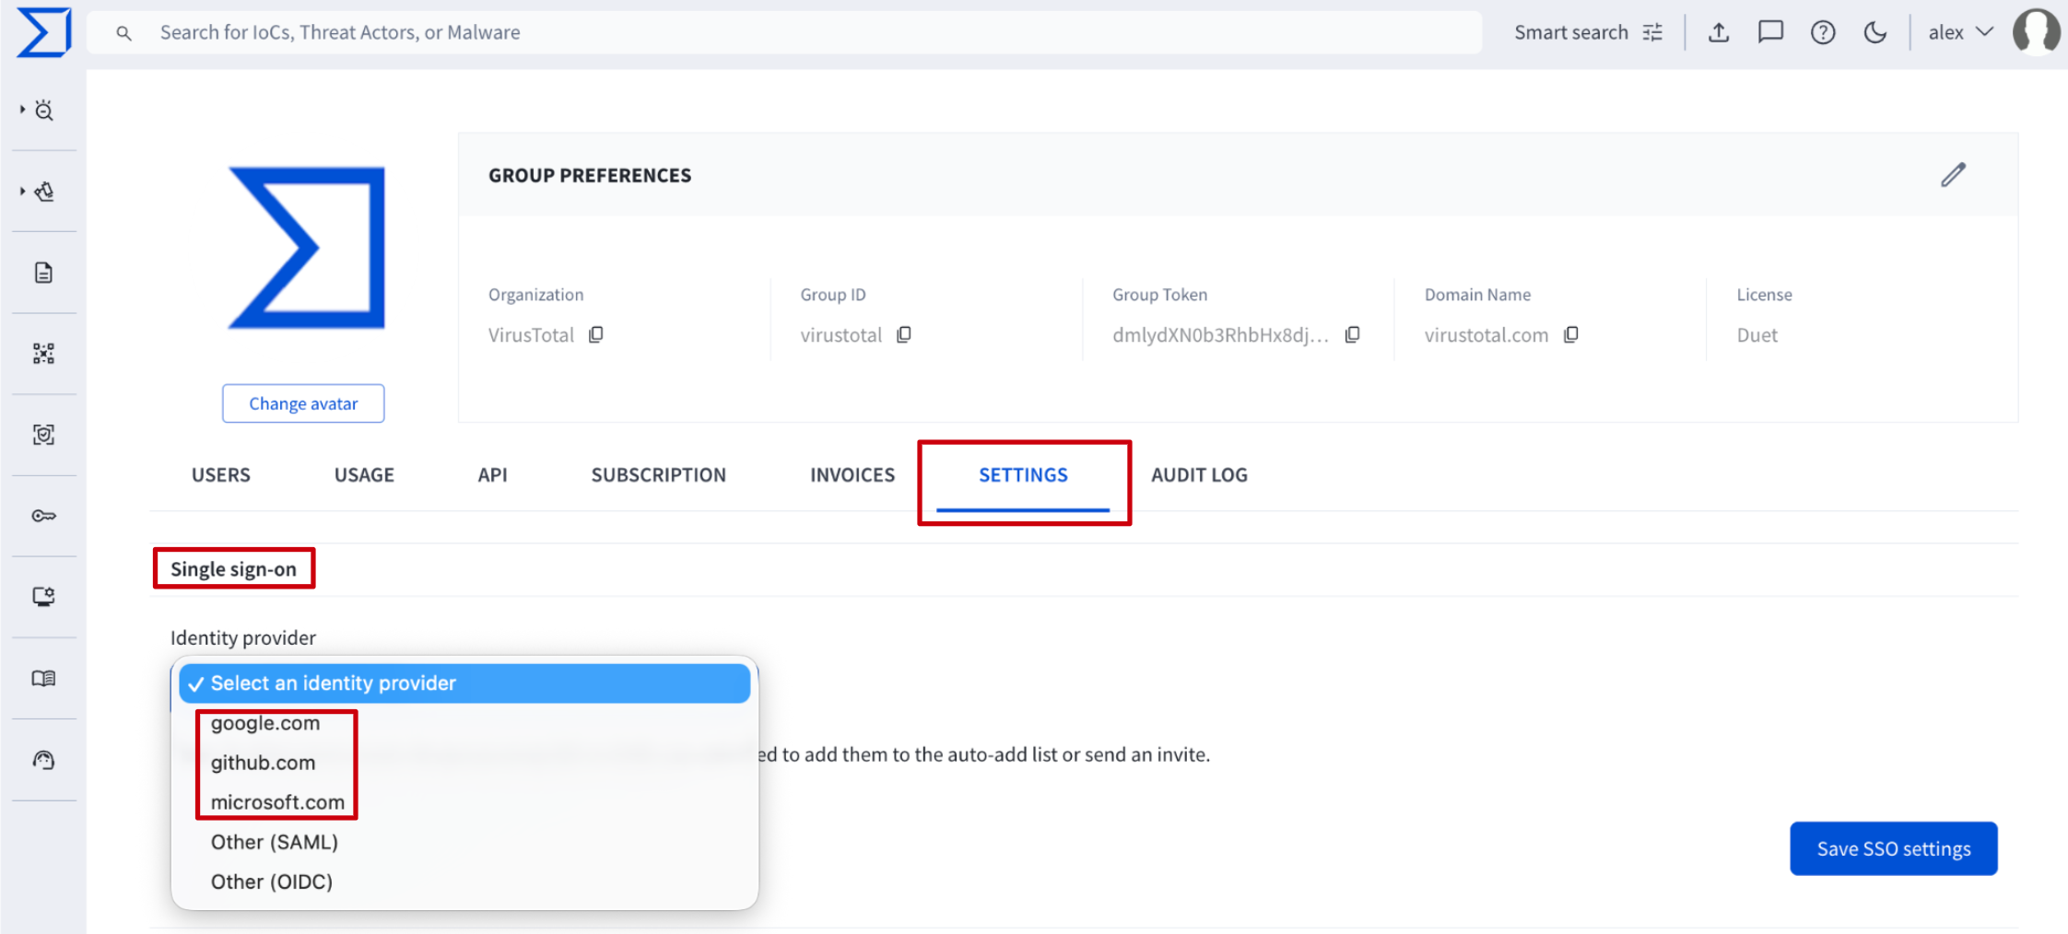Click the Change avatar button
2068x934 pixels.
click(x=303, y=403)
